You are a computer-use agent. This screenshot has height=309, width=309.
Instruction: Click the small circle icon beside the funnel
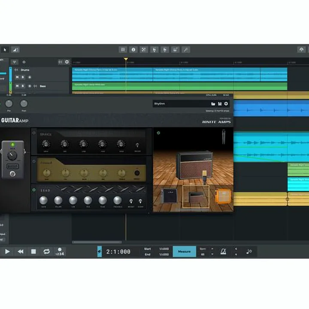click(x=24, y=62)
